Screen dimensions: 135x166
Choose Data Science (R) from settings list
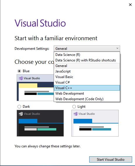(x=87, y=55)
